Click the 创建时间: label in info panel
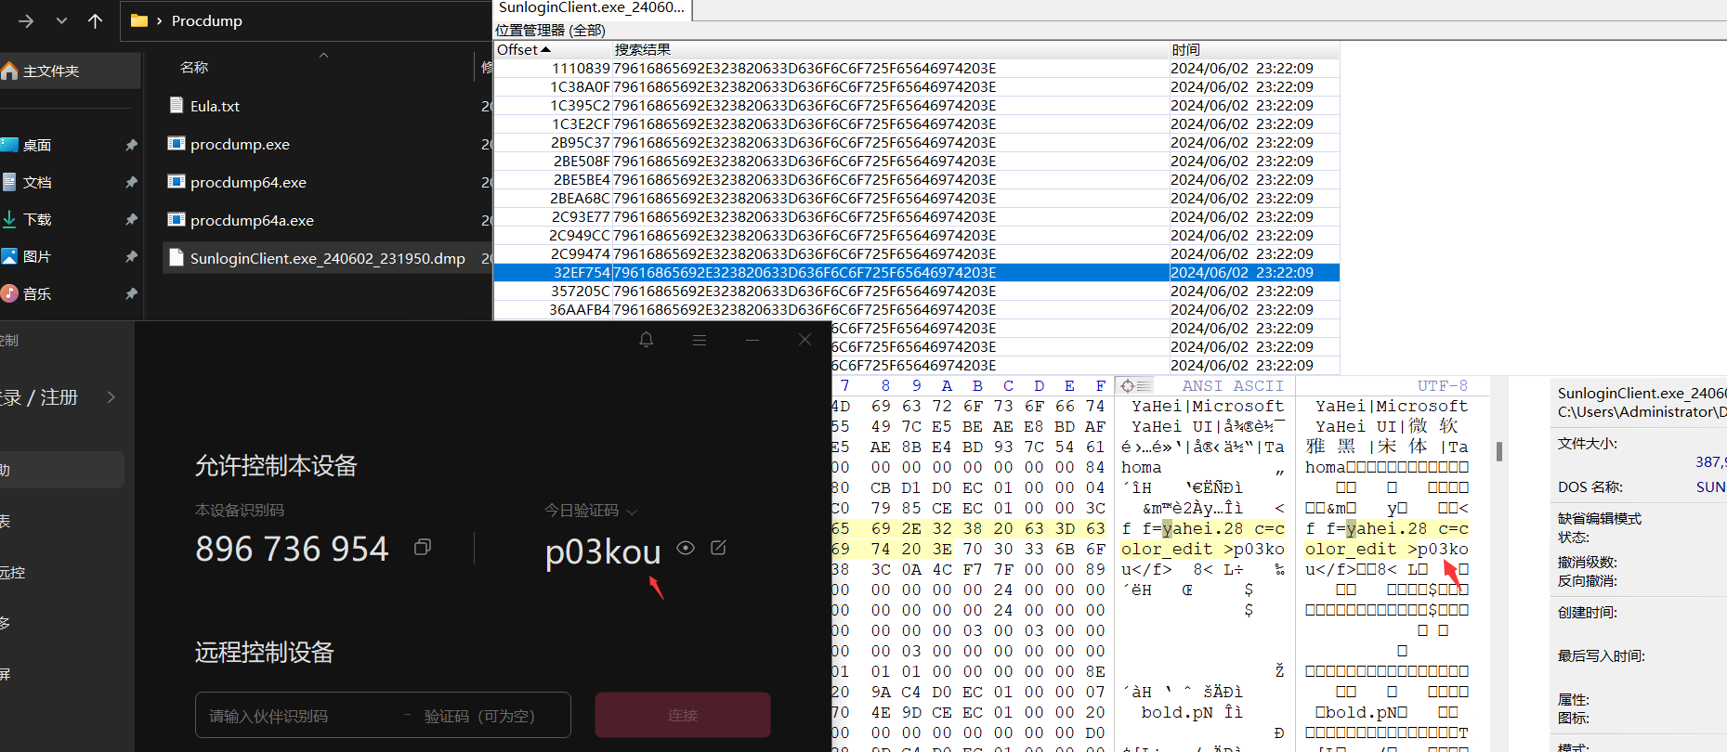Screen dimensions: 1727x752 pos(1587,612)
